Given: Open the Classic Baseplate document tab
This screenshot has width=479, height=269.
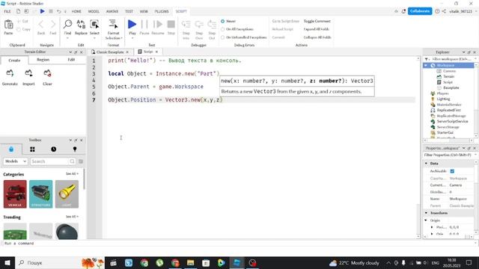Looking at the screenshot, I should (x=110, y=52).
